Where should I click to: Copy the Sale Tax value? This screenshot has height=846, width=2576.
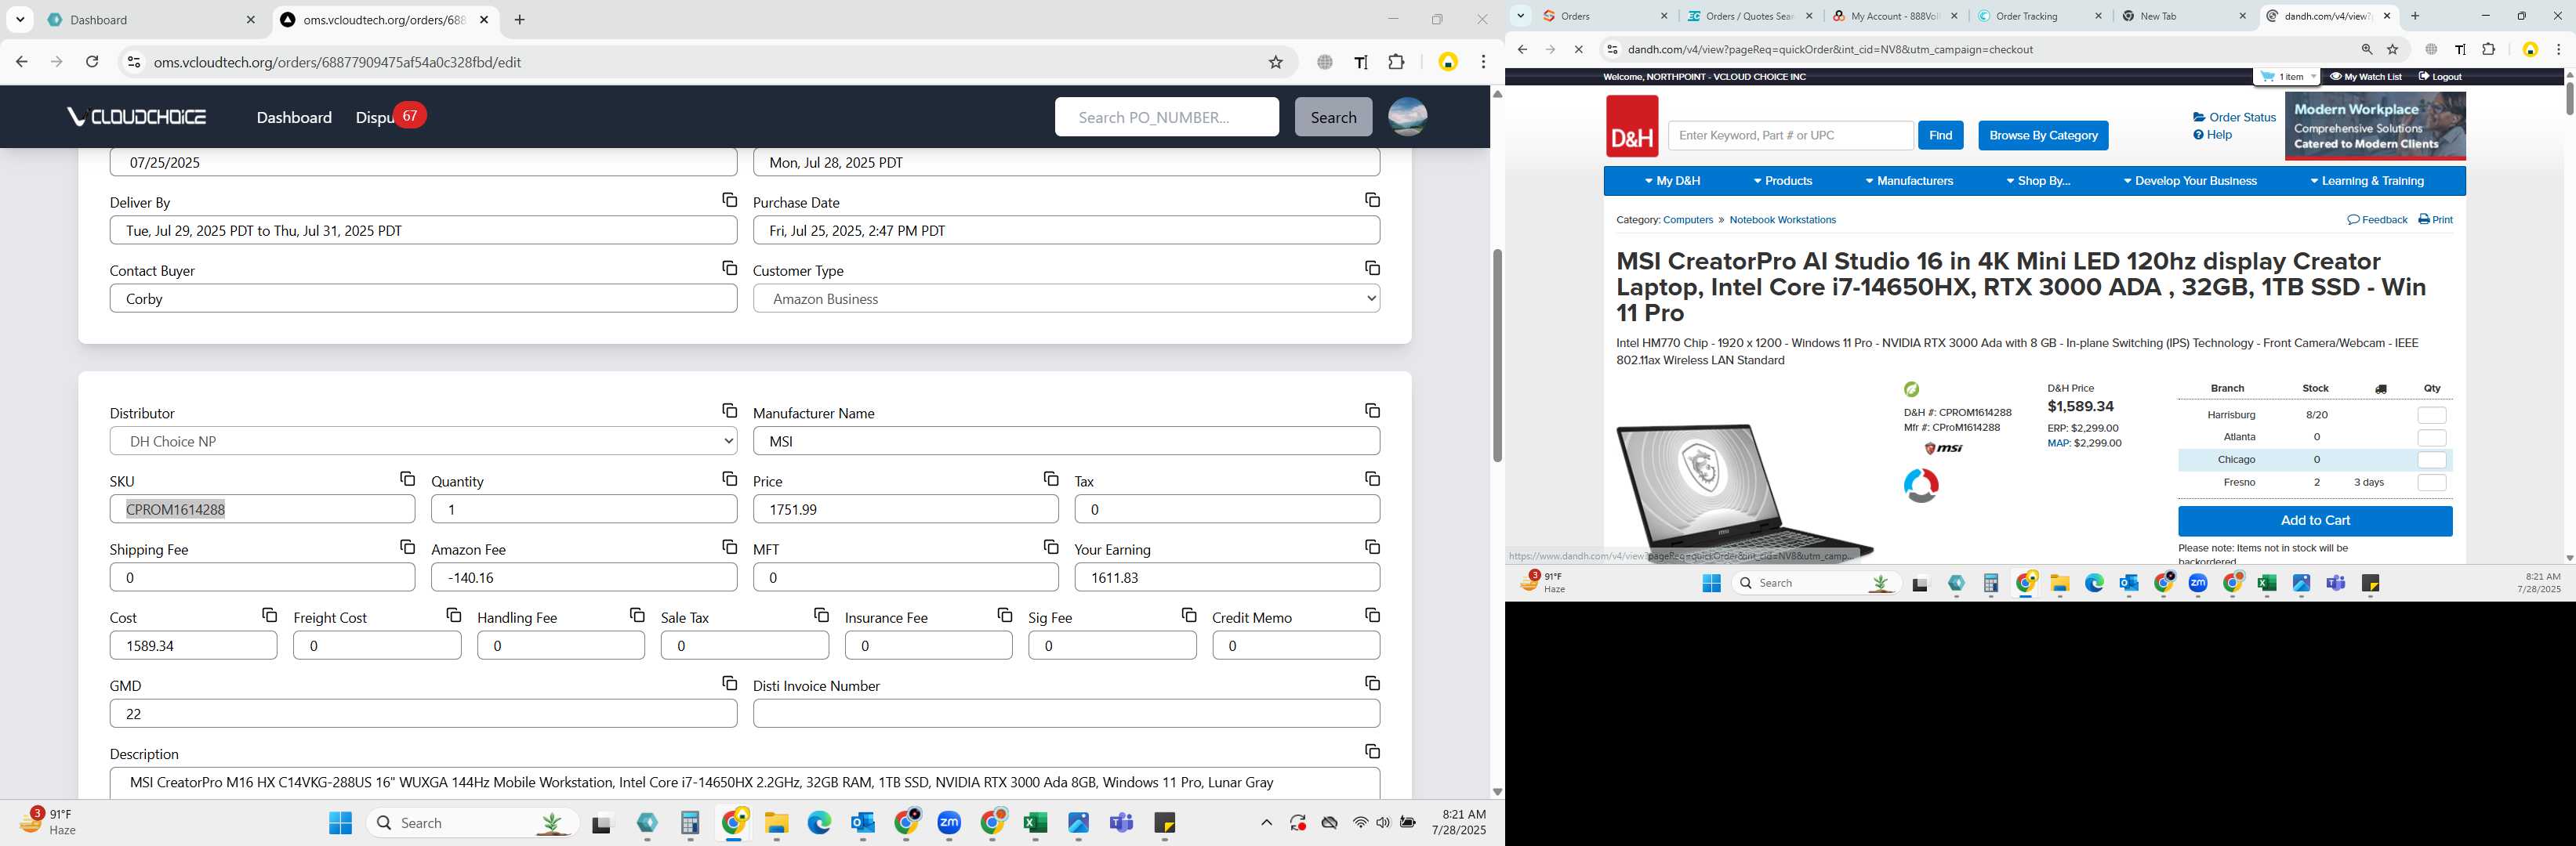click(821, 615)
